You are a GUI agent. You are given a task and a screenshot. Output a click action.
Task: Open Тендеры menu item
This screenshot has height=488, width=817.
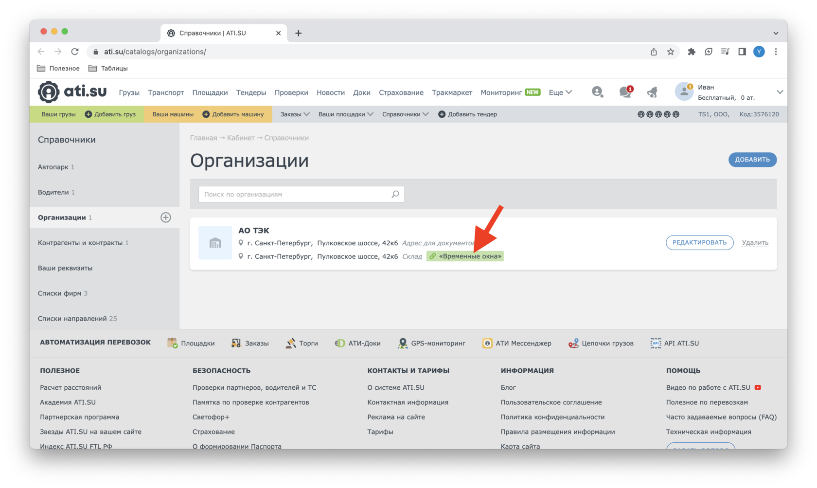pos(251,92)
